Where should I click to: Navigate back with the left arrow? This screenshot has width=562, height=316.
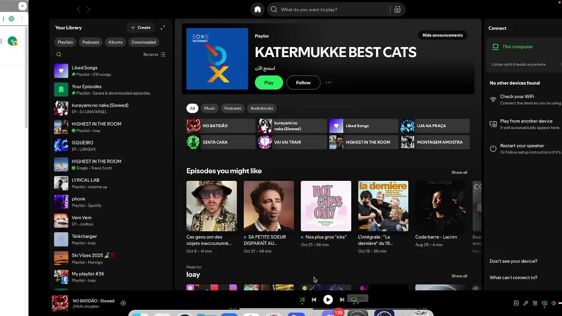(x=79, y=9)
